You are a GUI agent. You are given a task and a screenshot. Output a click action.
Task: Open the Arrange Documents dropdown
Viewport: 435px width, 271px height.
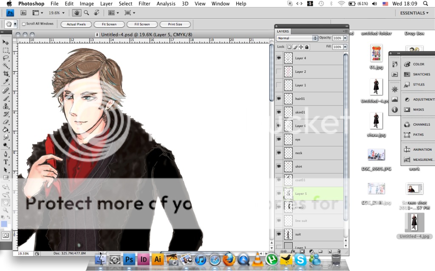pyautogui.click(x=113, y=13)
